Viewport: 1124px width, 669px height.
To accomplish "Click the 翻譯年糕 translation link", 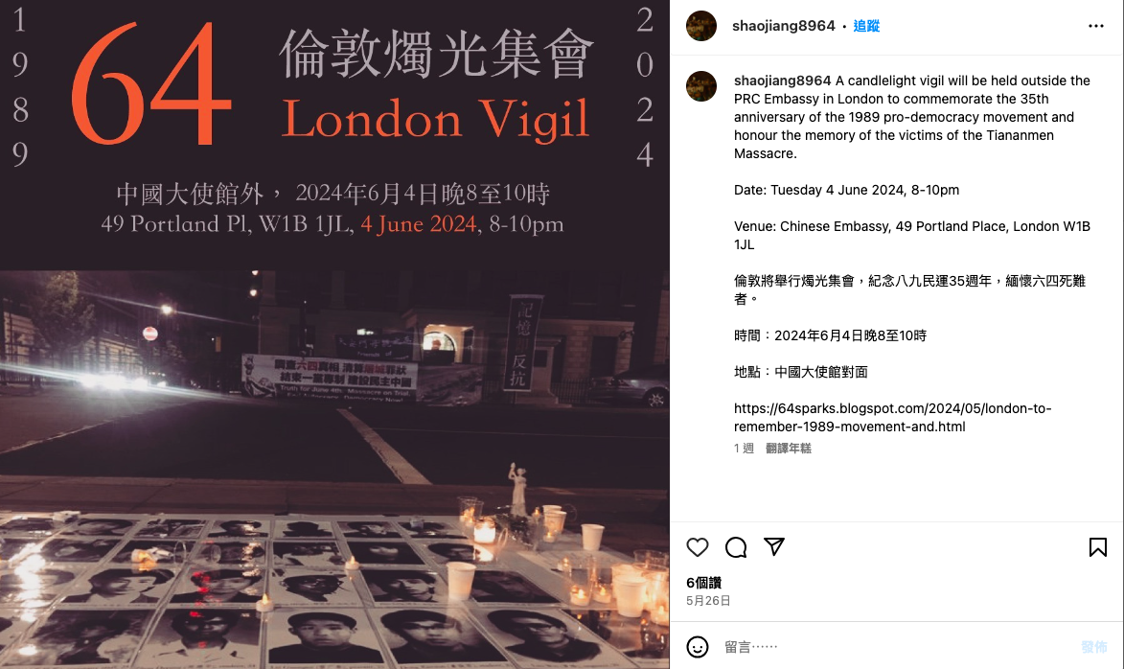I will pyautogui.click(x=789, y=449).
